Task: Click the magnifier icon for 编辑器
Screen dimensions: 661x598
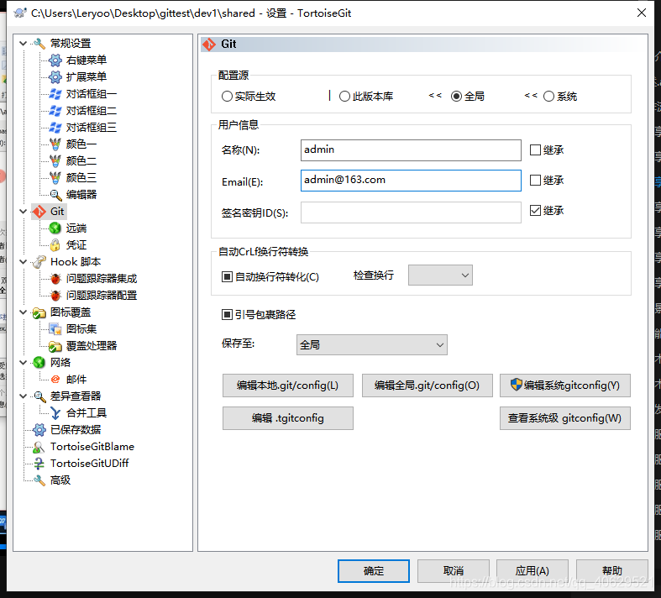Action: [x=55, y=195]
